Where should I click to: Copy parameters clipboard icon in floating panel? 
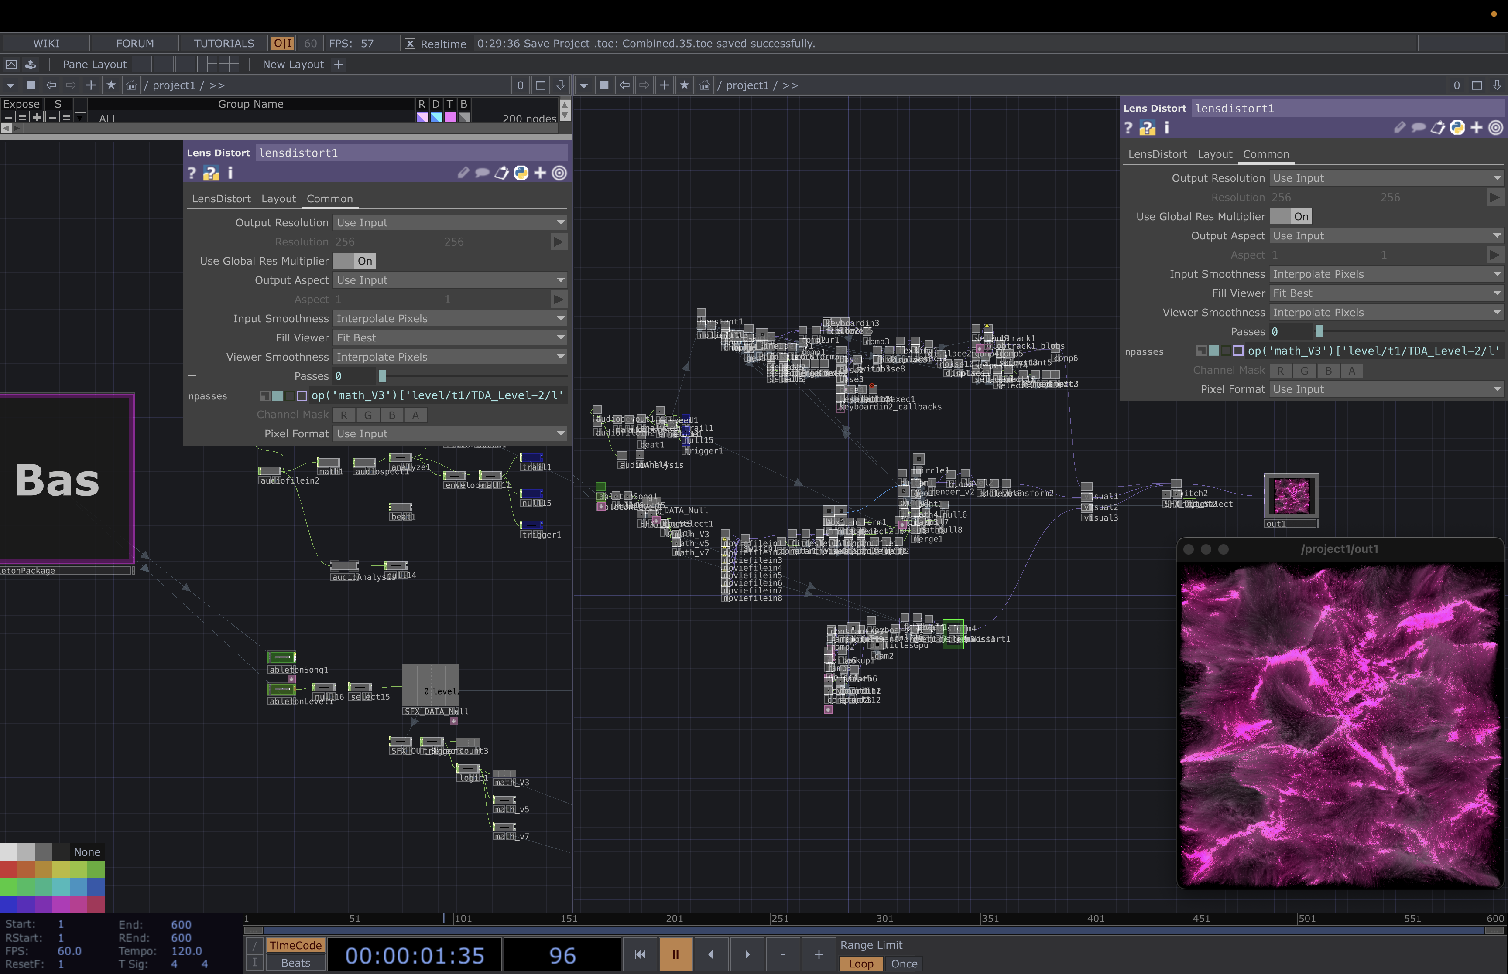point(501,173)
